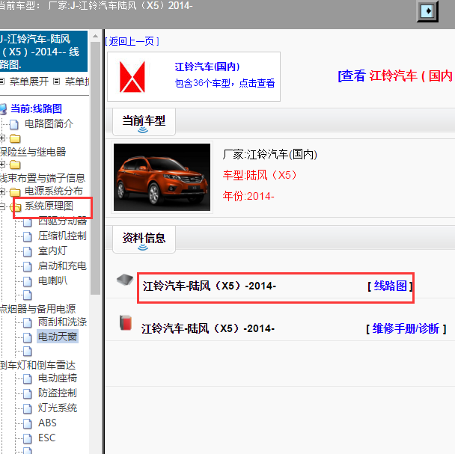Viewport: 455px width, 454px height.
Task: Click page icon beside 室内灯
Action: click(27, 251)
